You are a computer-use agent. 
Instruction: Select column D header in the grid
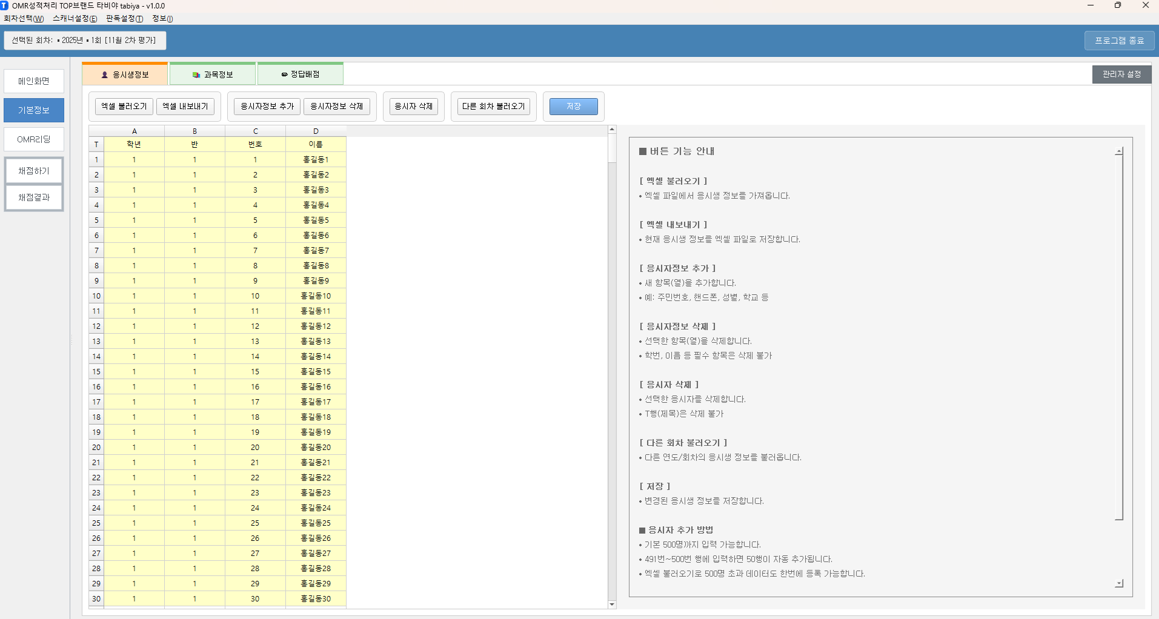point(316,131)
